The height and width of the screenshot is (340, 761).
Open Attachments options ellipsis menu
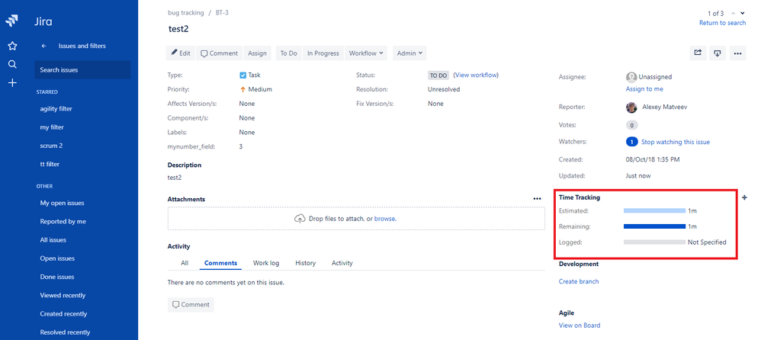tap(537, 199)
